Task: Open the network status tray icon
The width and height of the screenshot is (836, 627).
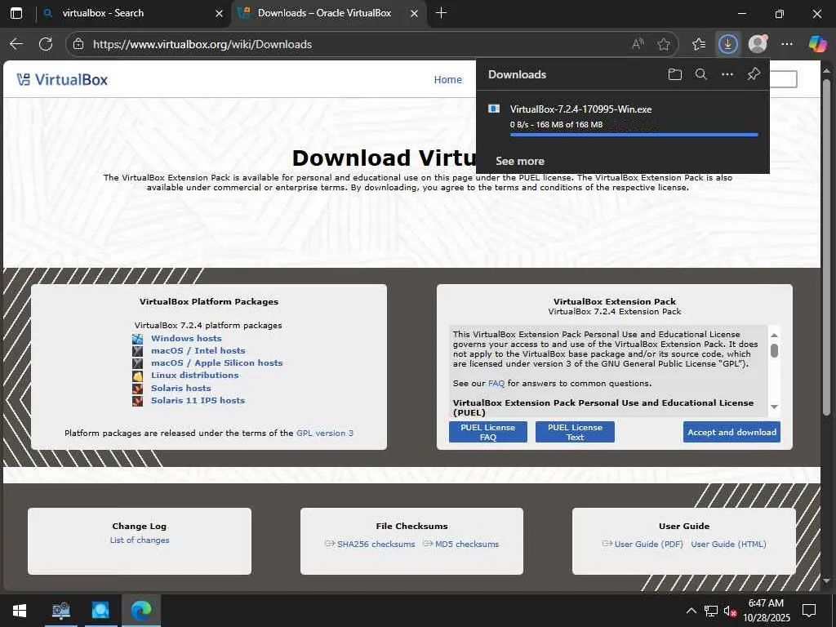Action: [711, 611]
